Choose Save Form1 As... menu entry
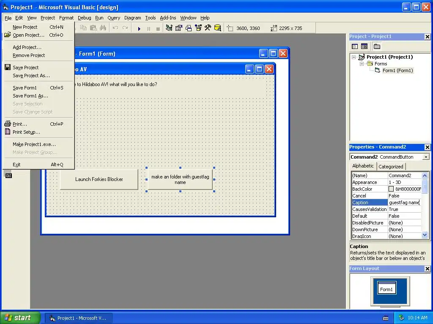This screenshot has height=324, width=433. click(38, 96)
